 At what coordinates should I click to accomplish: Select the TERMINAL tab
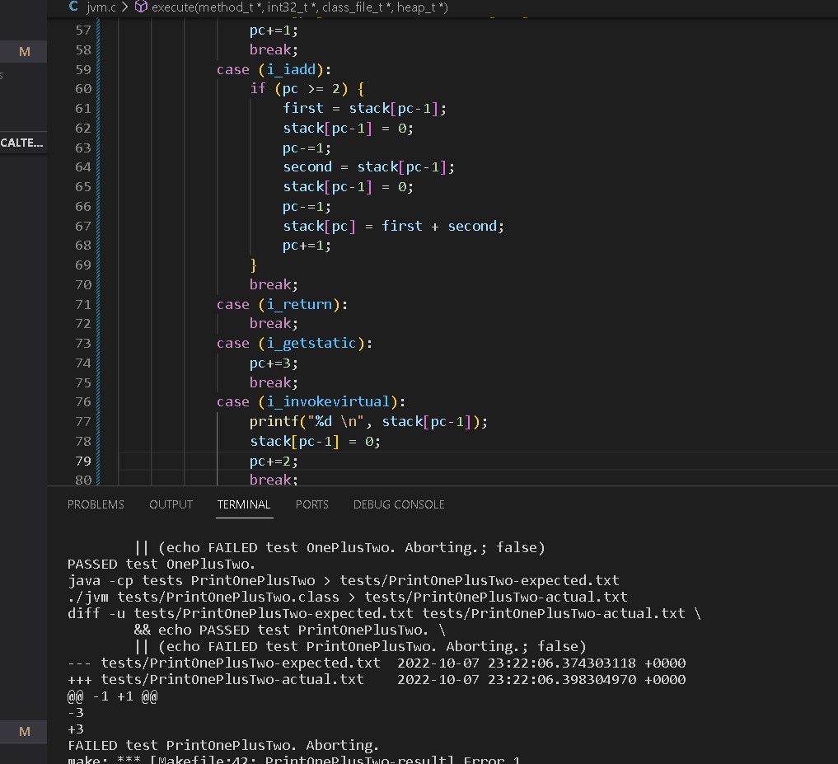(244, 504)
